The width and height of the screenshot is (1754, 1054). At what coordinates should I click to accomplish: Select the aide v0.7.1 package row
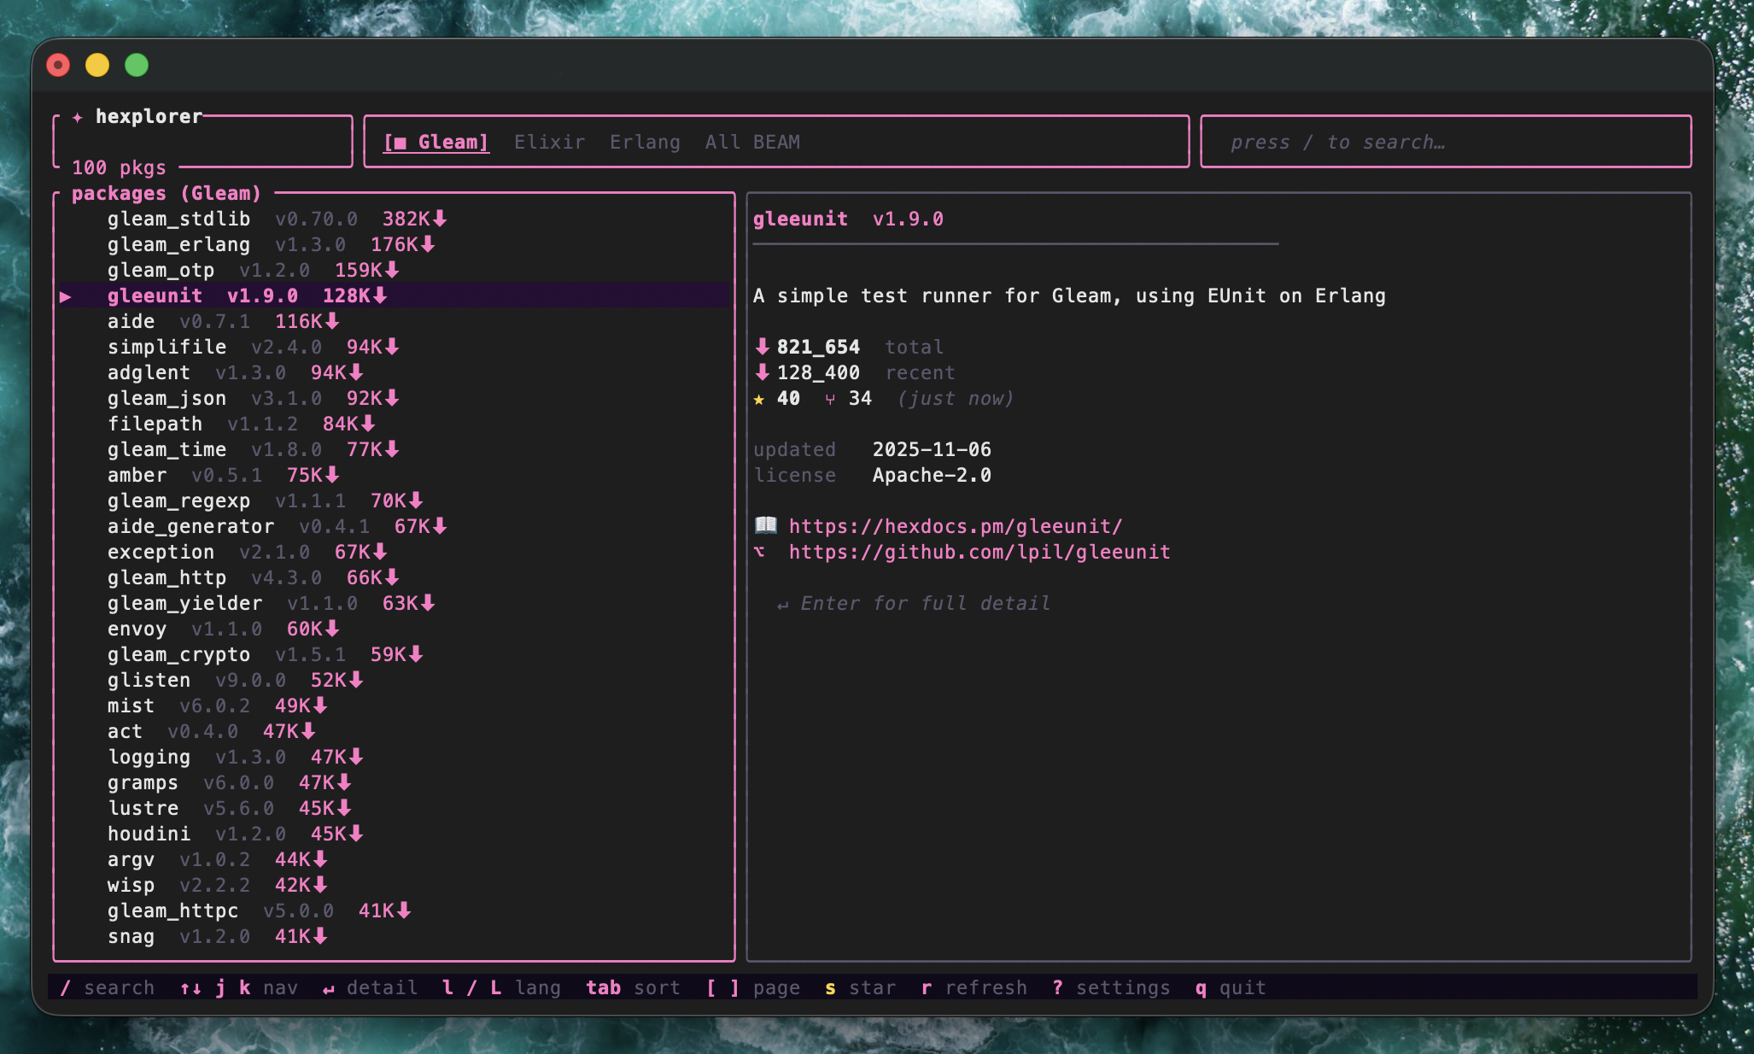click(395, 321)
